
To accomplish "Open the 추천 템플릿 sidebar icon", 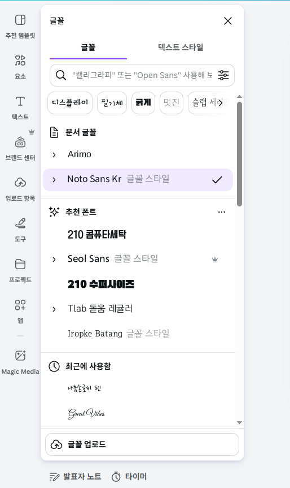I will coord(20,27).
